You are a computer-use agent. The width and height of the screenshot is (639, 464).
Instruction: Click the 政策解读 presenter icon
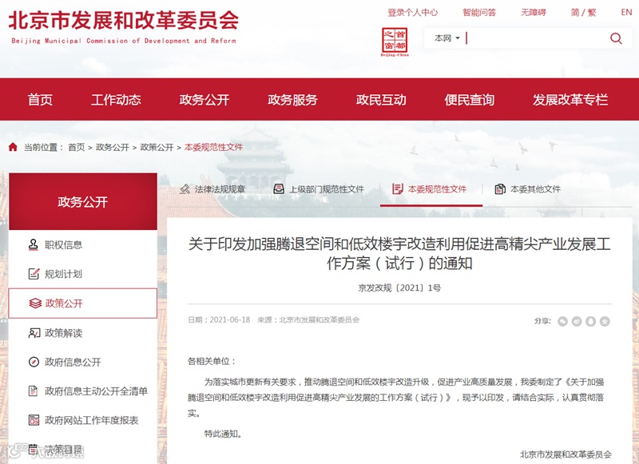point(34,333)
